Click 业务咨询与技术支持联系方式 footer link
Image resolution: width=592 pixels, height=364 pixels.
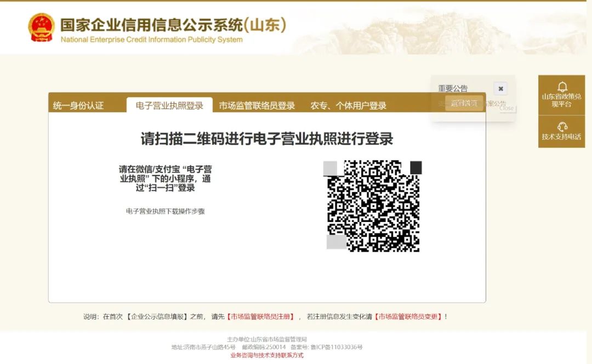click(x=267, y=355)
